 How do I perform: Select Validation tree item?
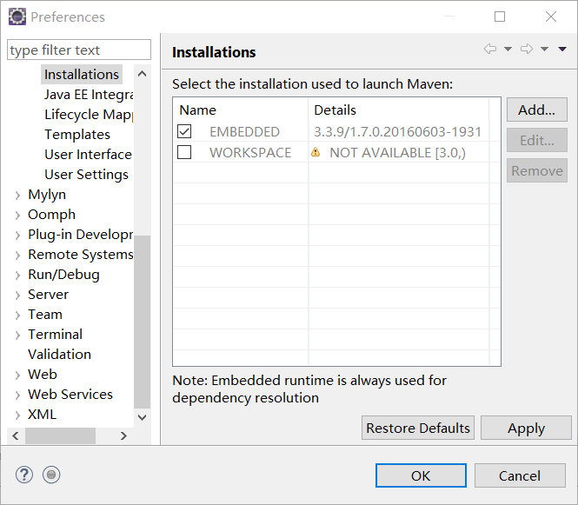pyautogui.click(x=59, y=355)
